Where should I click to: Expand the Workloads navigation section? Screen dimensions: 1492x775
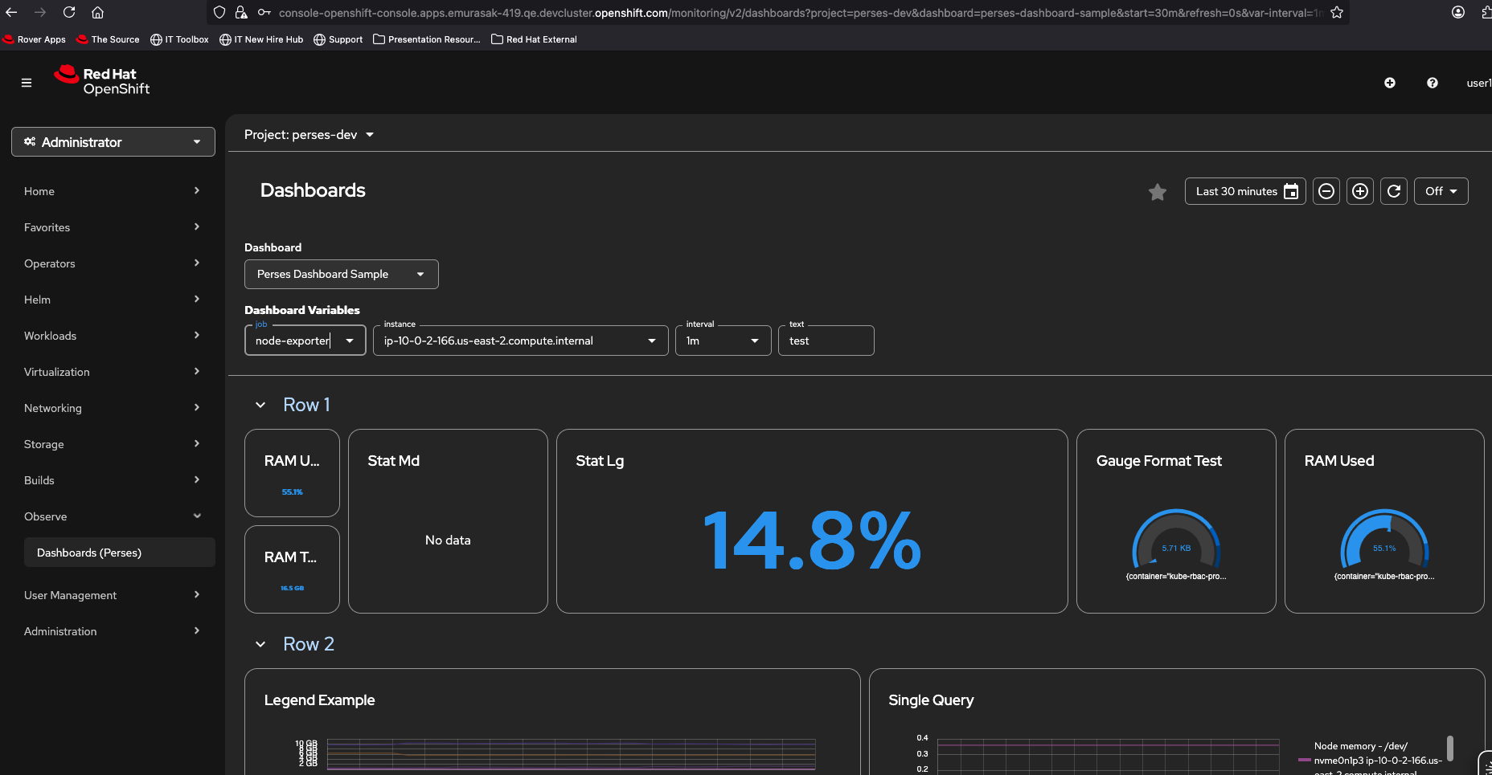point(113,336)
